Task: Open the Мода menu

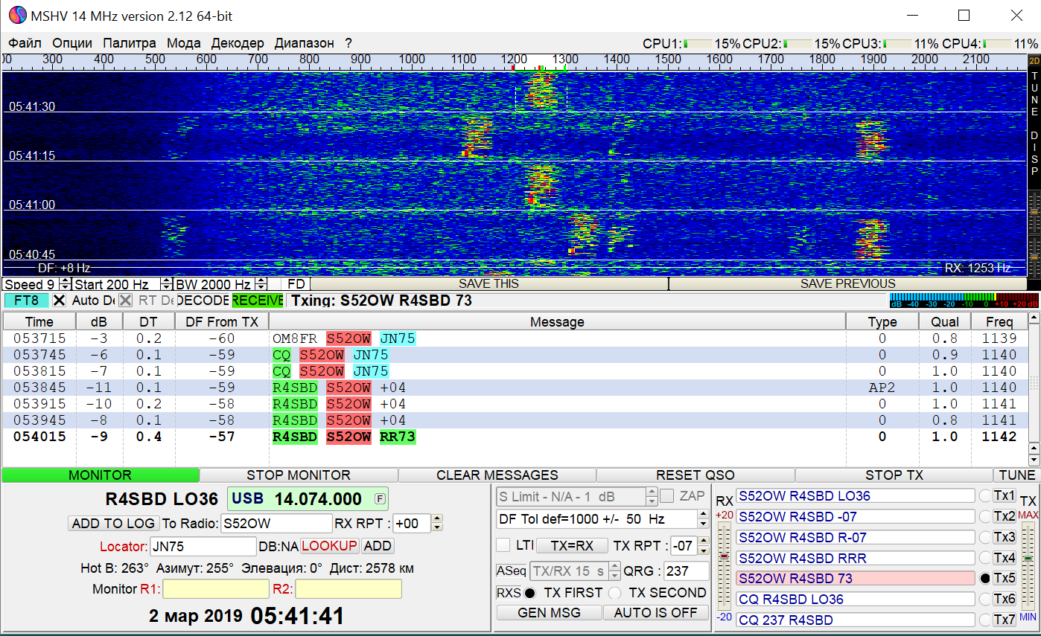Action: click(184, 43)
